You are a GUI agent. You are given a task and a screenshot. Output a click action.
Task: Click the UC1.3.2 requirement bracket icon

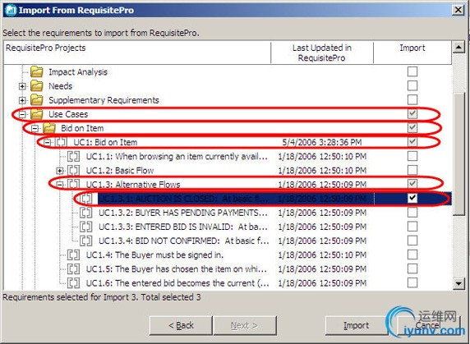tap(86, 213)
